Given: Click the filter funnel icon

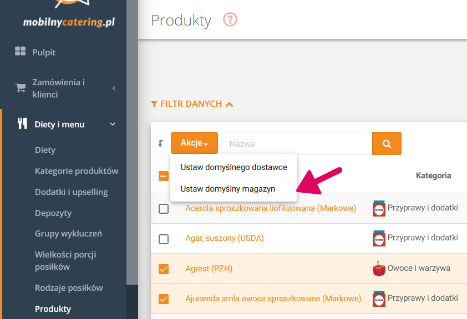Looking at the screenshot, I should (154, 104).
